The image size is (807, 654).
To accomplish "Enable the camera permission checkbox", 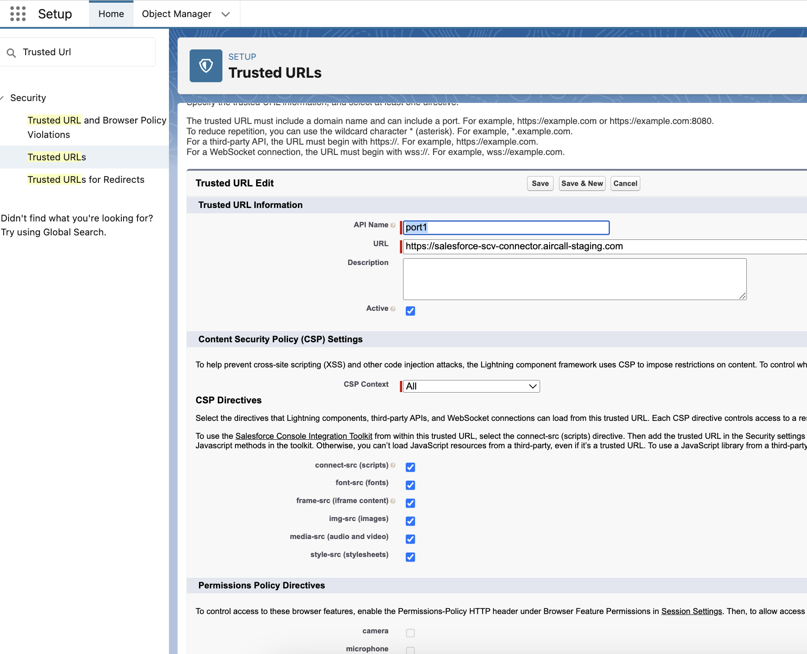I will point(410,633).
